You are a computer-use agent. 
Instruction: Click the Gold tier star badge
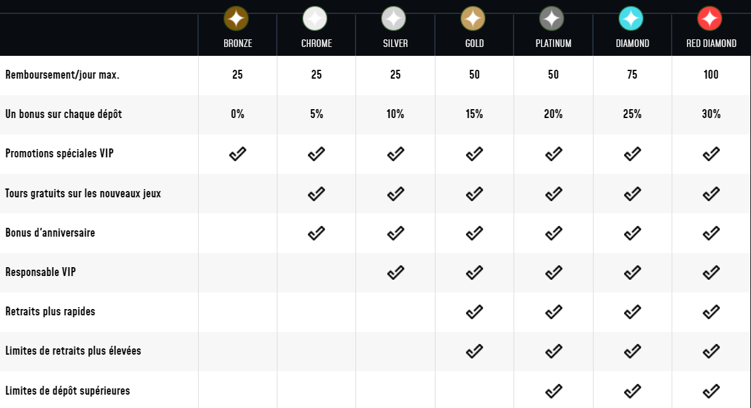(x=473, y=18)
